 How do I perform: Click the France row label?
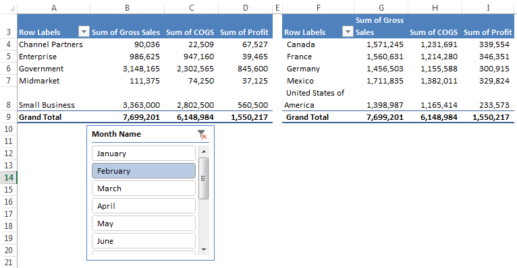(299, 57)
